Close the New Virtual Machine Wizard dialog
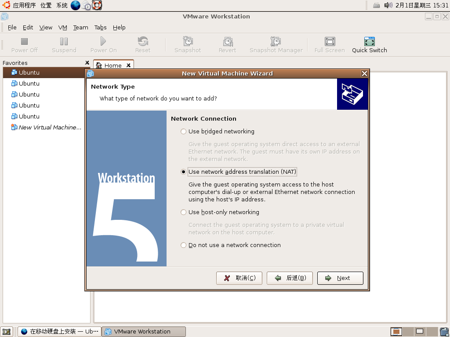 [x=364, y=74]
